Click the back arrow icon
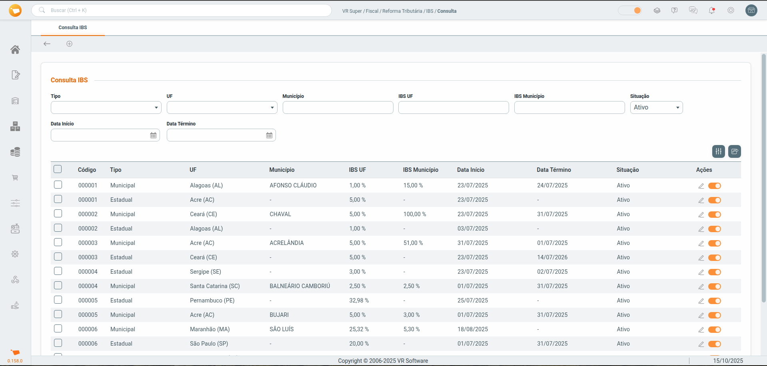Viewport: 767px width, 366px height. [x=47, y=44]
